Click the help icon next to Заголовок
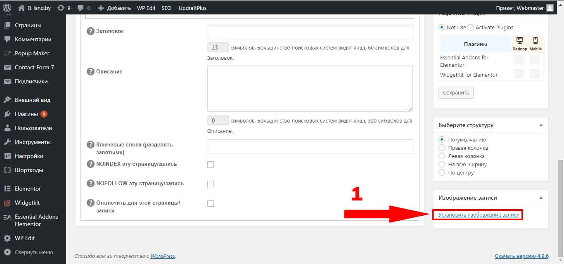This screenshot has width=564, height=264. (90, 31)
